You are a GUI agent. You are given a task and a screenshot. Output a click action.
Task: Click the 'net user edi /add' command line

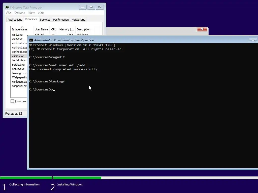pyautogui.click(x=57, y=65)
